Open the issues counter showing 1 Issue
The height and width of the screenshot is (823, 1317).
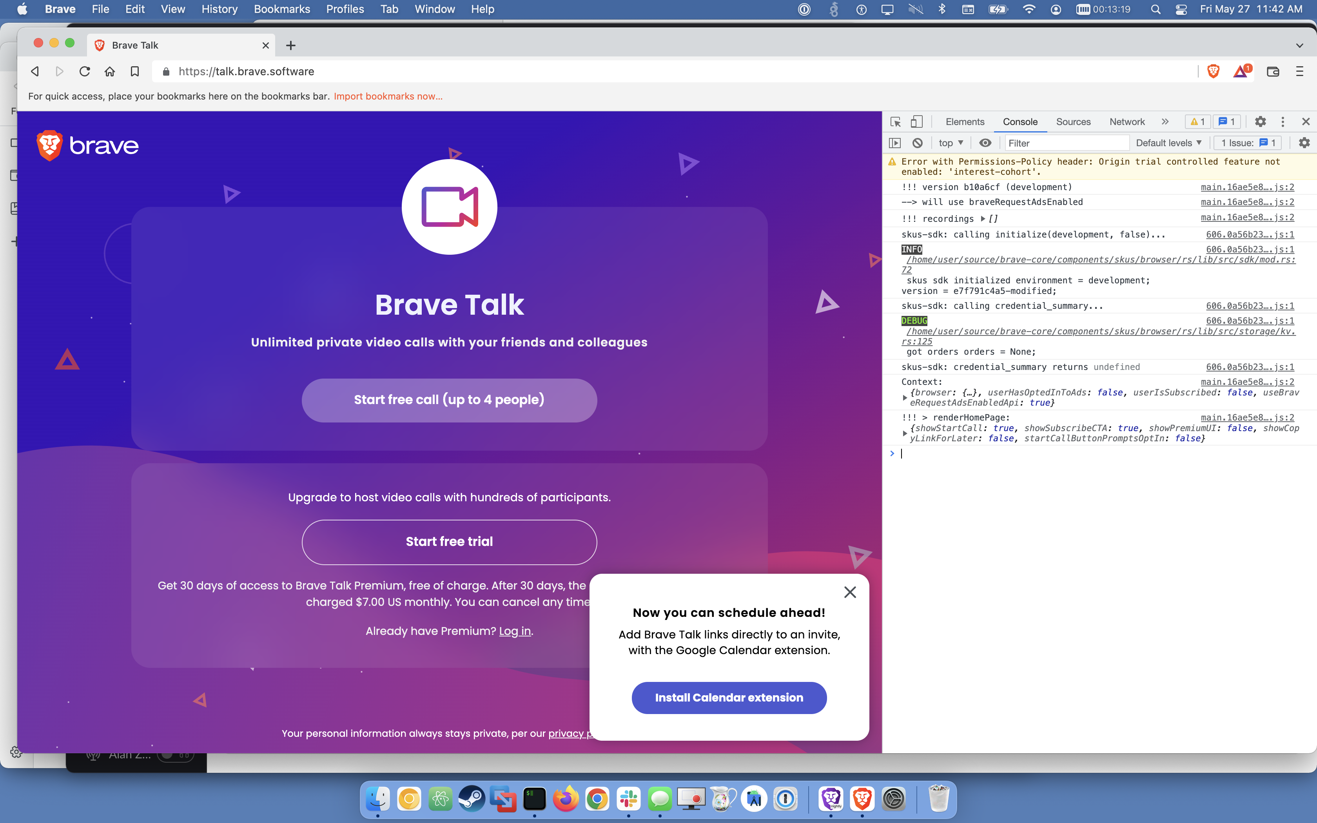click(x=1247, y=143)
